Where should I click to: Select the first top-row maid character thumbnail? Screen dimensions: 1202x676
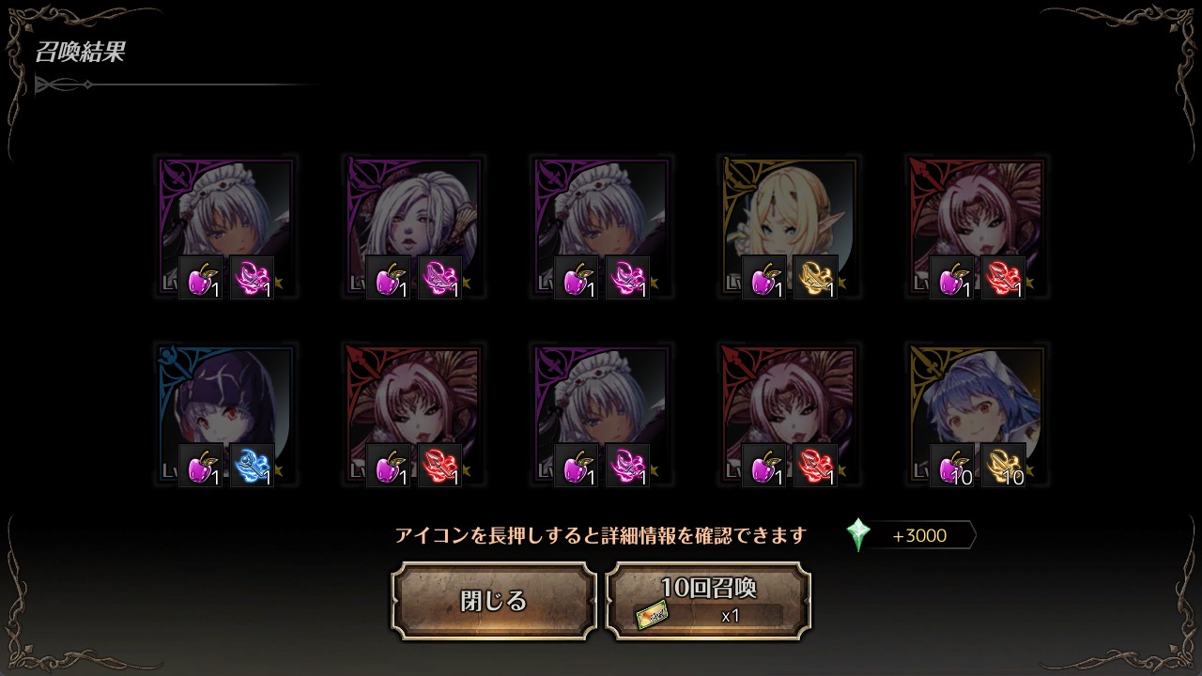click(x=226, y=227)
